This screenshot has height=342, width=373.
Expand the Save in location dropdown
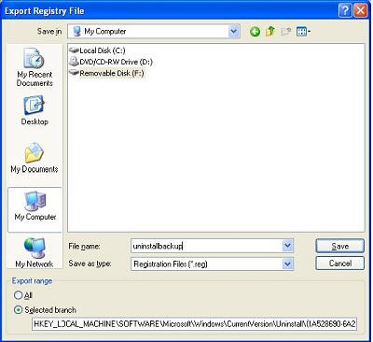pyautogui.click(x=234, y=31)
